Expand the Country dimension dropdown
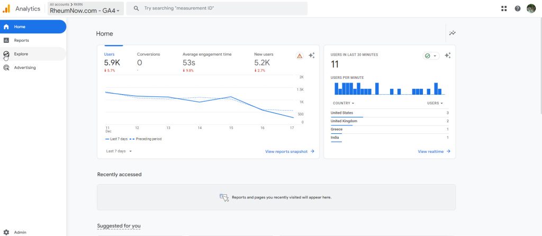 (x=343, y=103)
